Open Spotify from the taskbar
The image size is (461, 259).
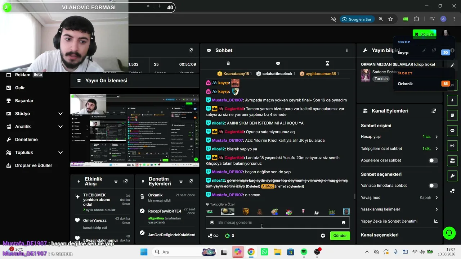click(304, 252)
